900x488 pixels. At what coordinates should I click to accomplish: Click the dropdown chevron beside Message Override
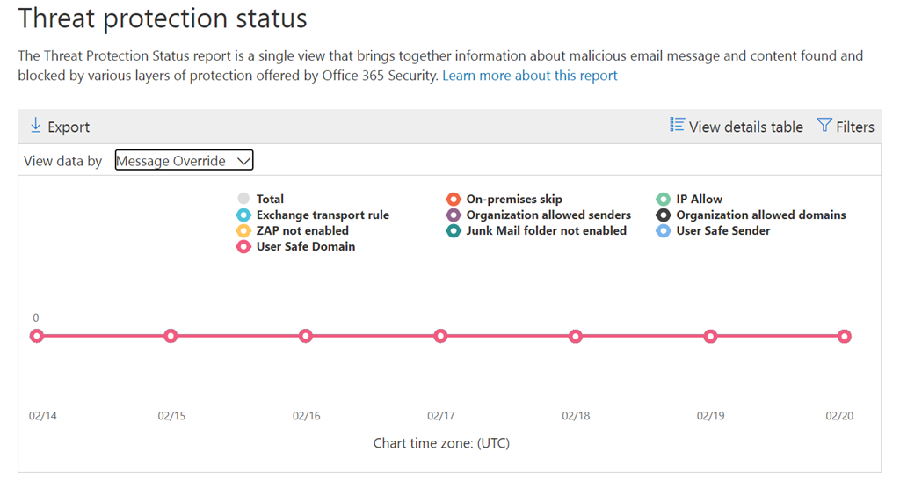coord(244,161)
